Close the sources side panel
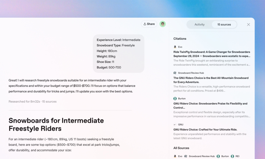 tap(248, 24)
